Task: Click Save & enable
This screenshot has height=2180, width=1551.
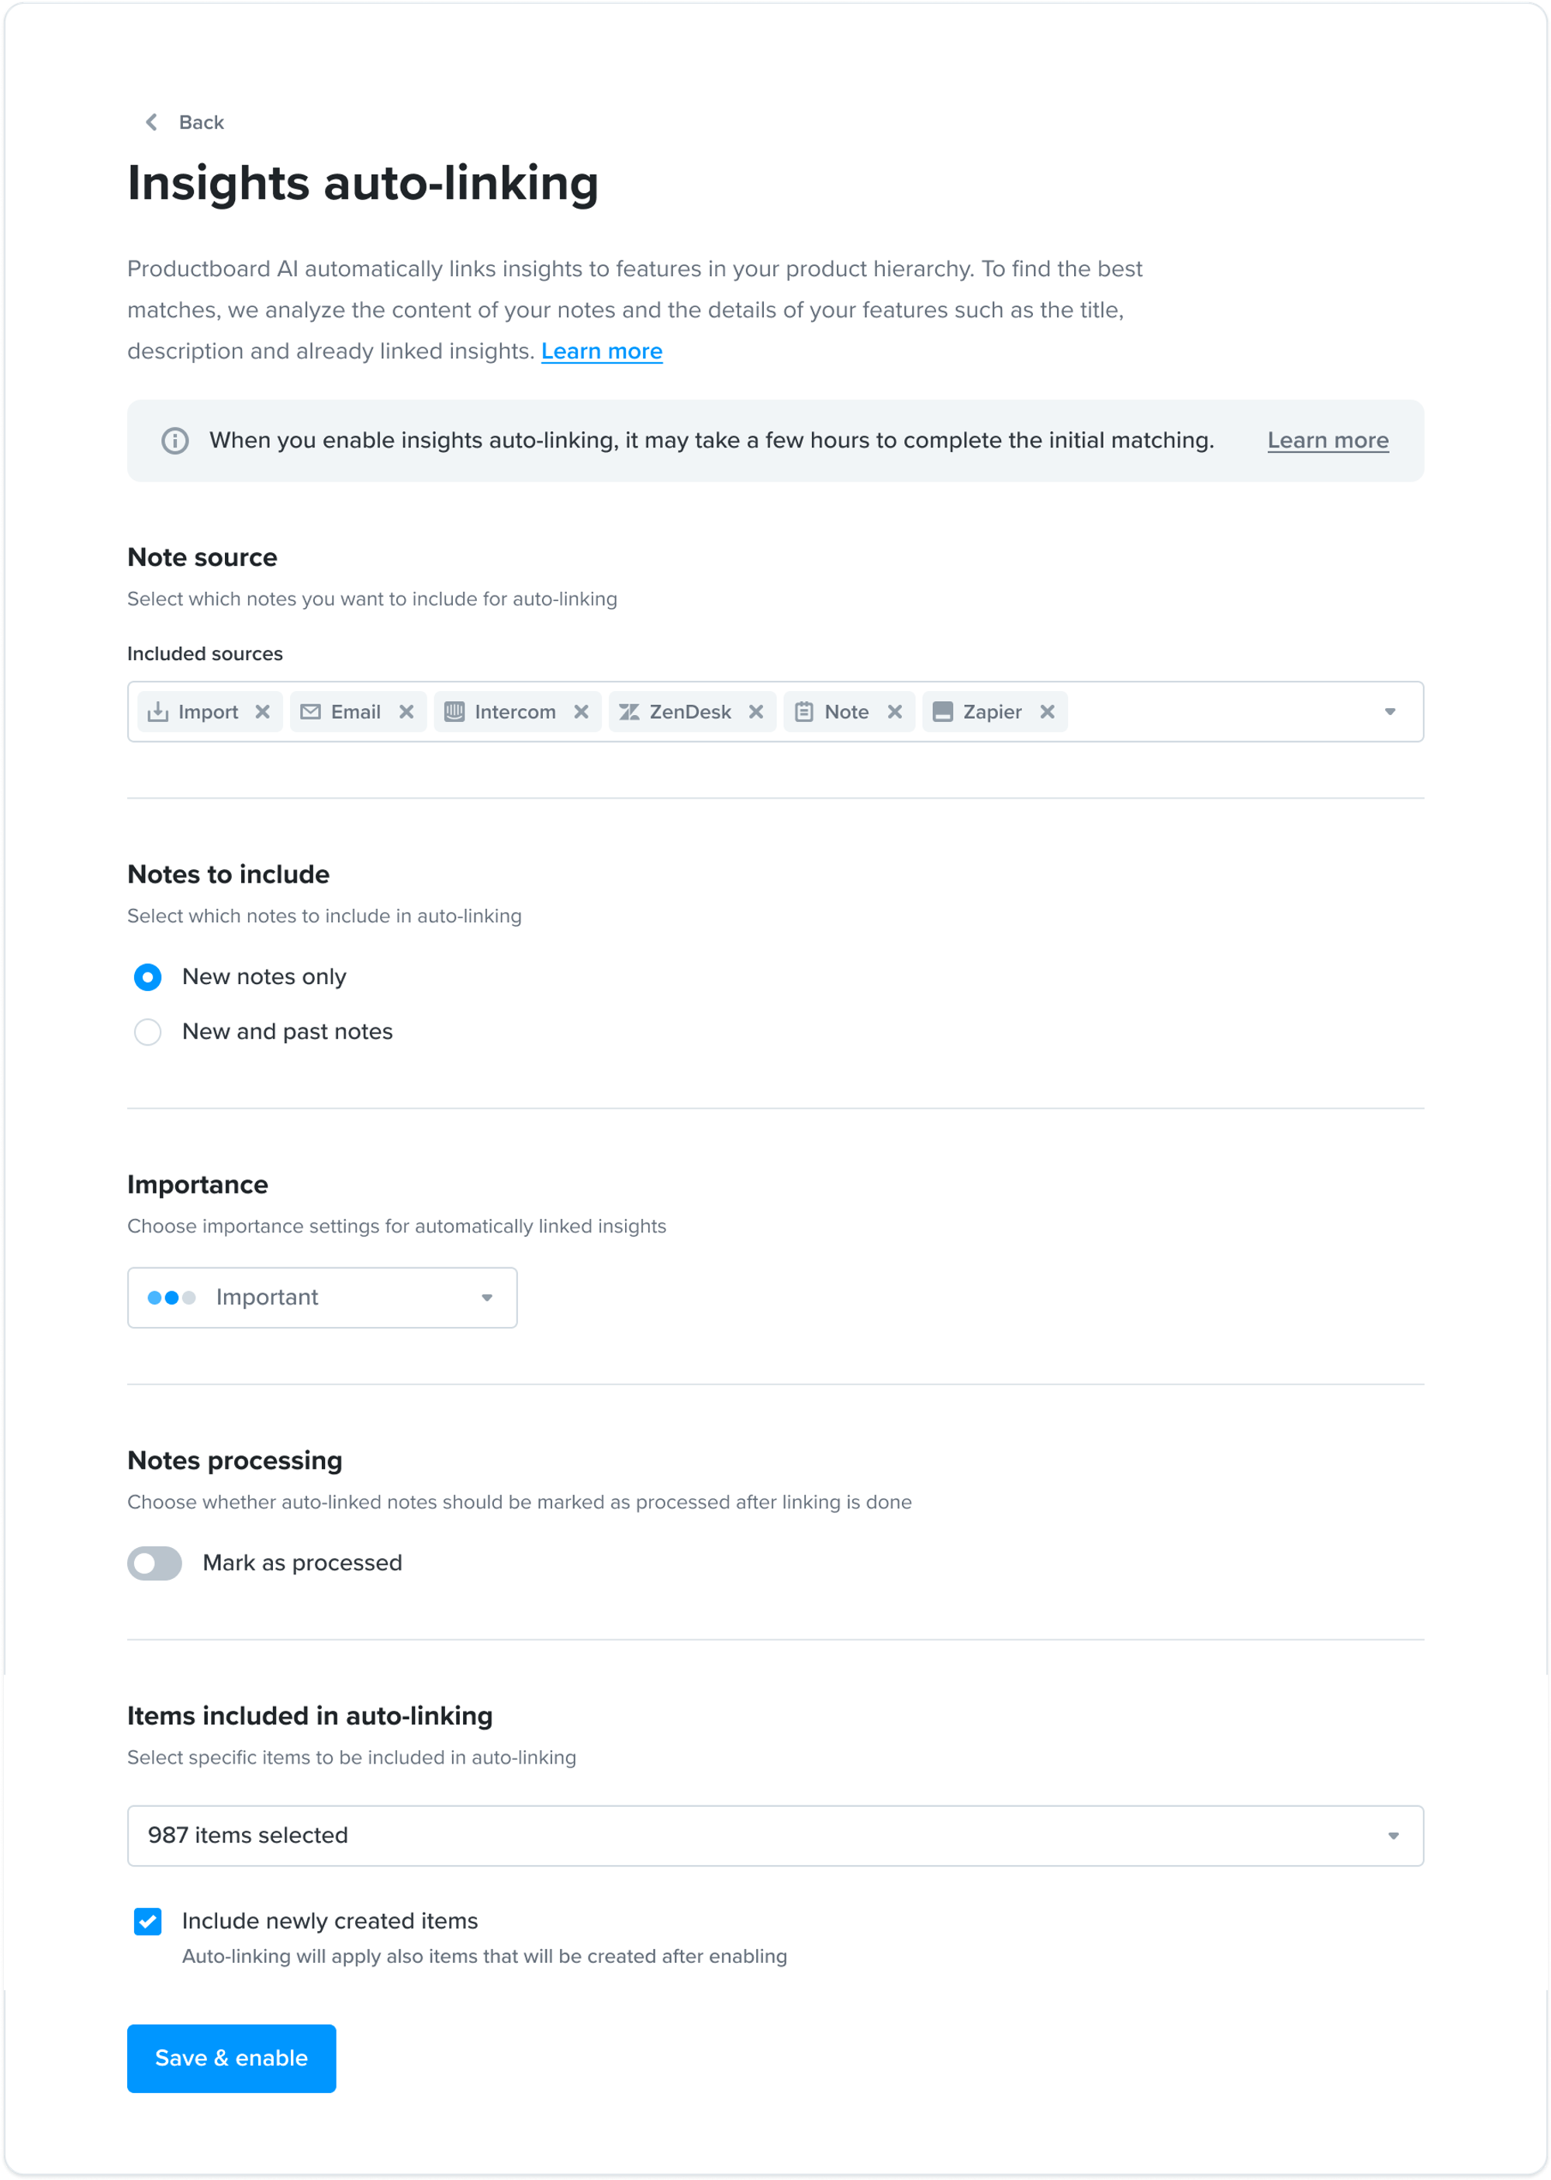Action: tap(231, 2059)
